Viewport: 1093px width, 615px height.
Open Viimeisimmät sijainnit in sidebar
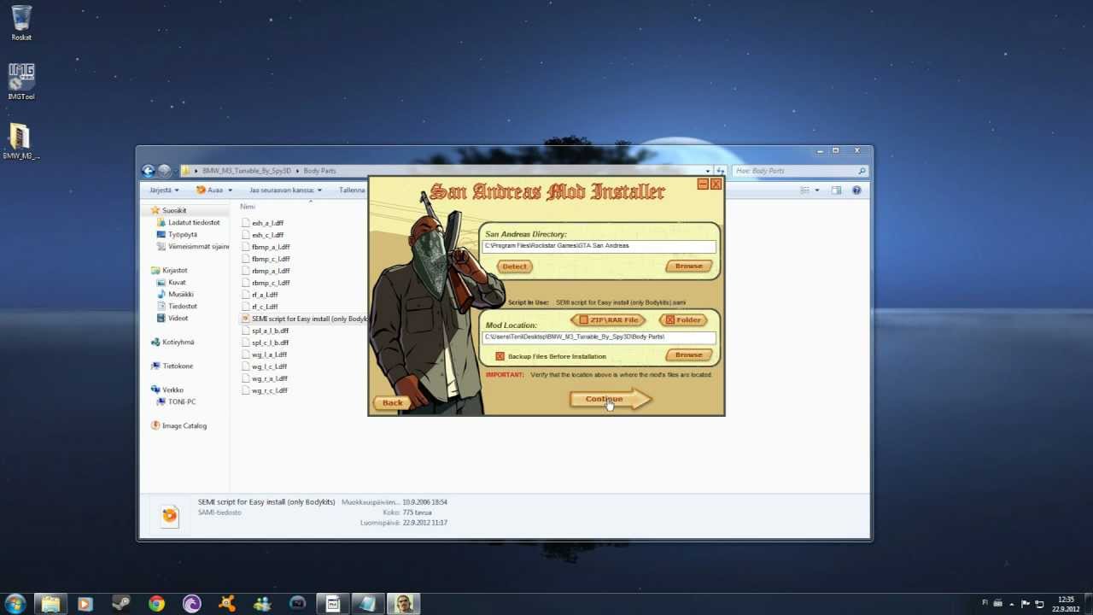coord(193,247)
